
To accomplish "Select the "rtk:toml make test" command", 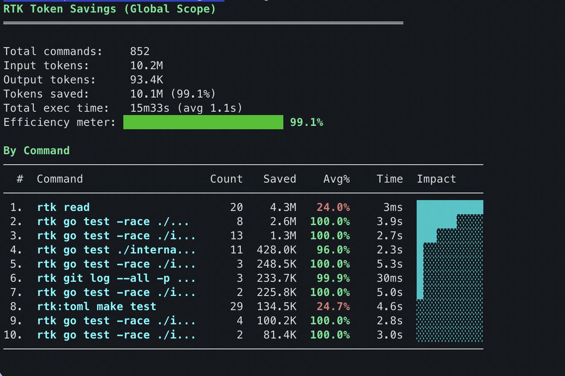I will tap(96, 306).
